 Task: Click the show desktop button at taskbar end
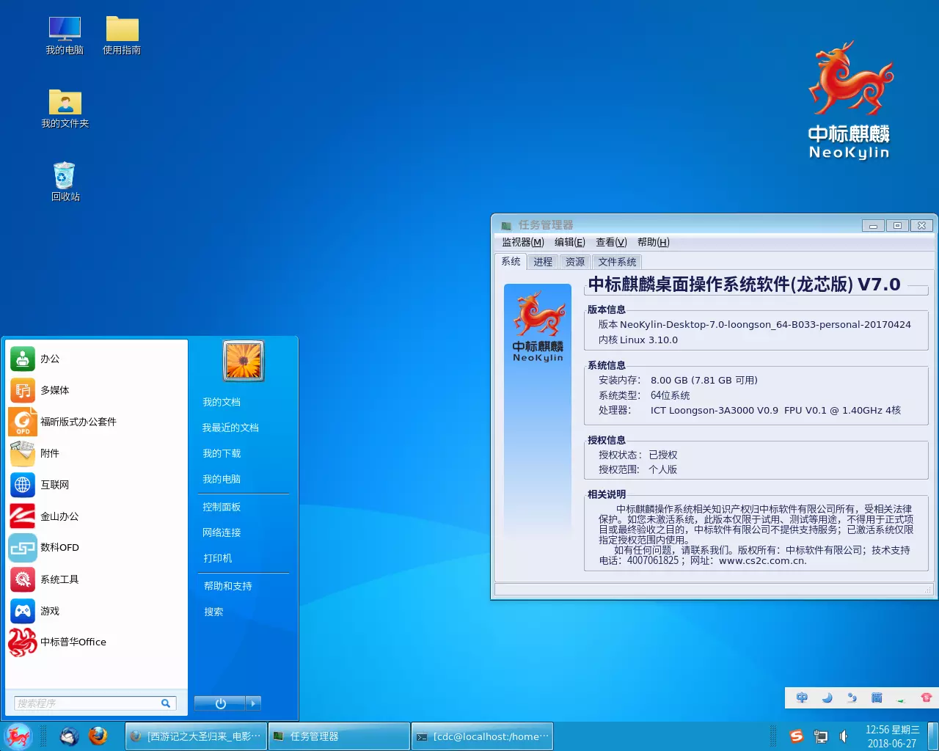point(933,736)
